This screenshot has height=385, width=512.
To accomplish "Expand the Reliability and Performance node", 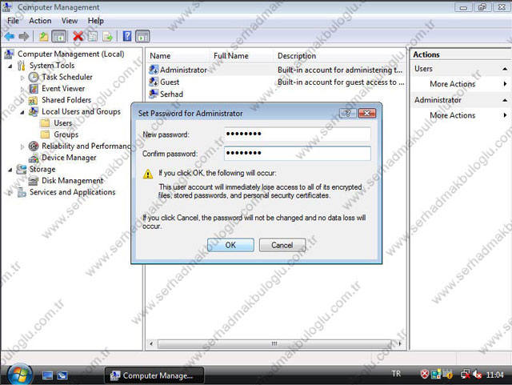I will [22, 146].
